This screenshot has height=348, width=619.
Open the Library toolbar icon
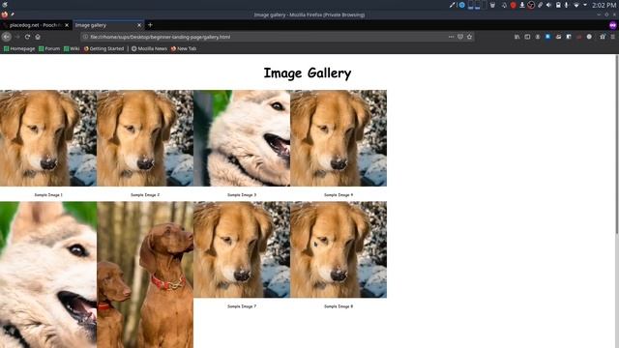point(516,37)
